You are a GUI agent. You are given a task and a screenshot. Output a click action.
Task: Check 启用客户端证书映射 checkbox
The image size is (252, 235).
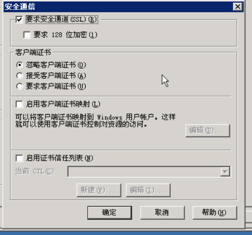tap(19, 104)
